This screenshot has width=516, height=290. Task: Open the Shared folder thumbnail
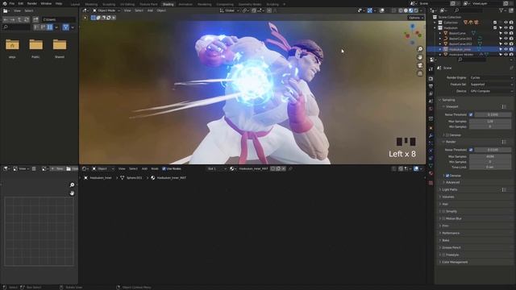click(x=60, y=44)
